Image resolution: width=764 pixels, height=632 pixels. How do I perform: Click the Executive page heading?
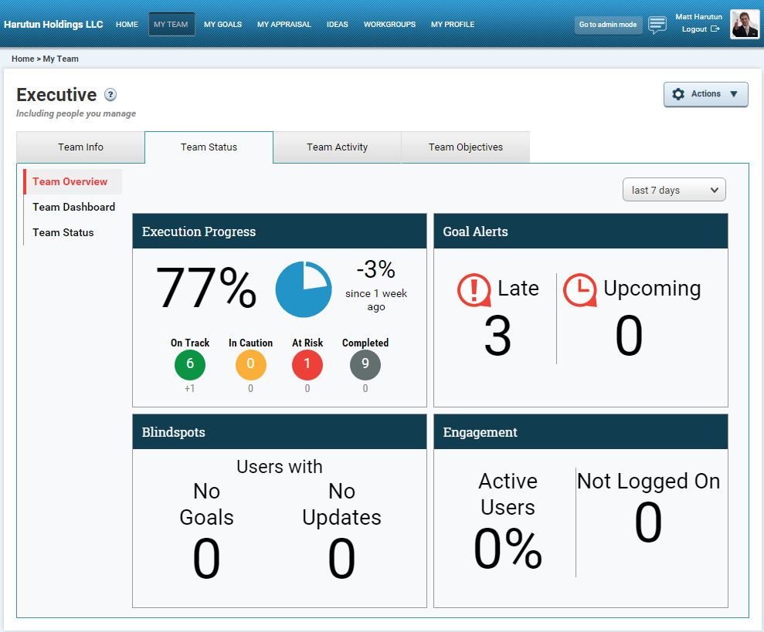(x=56, y=94)
